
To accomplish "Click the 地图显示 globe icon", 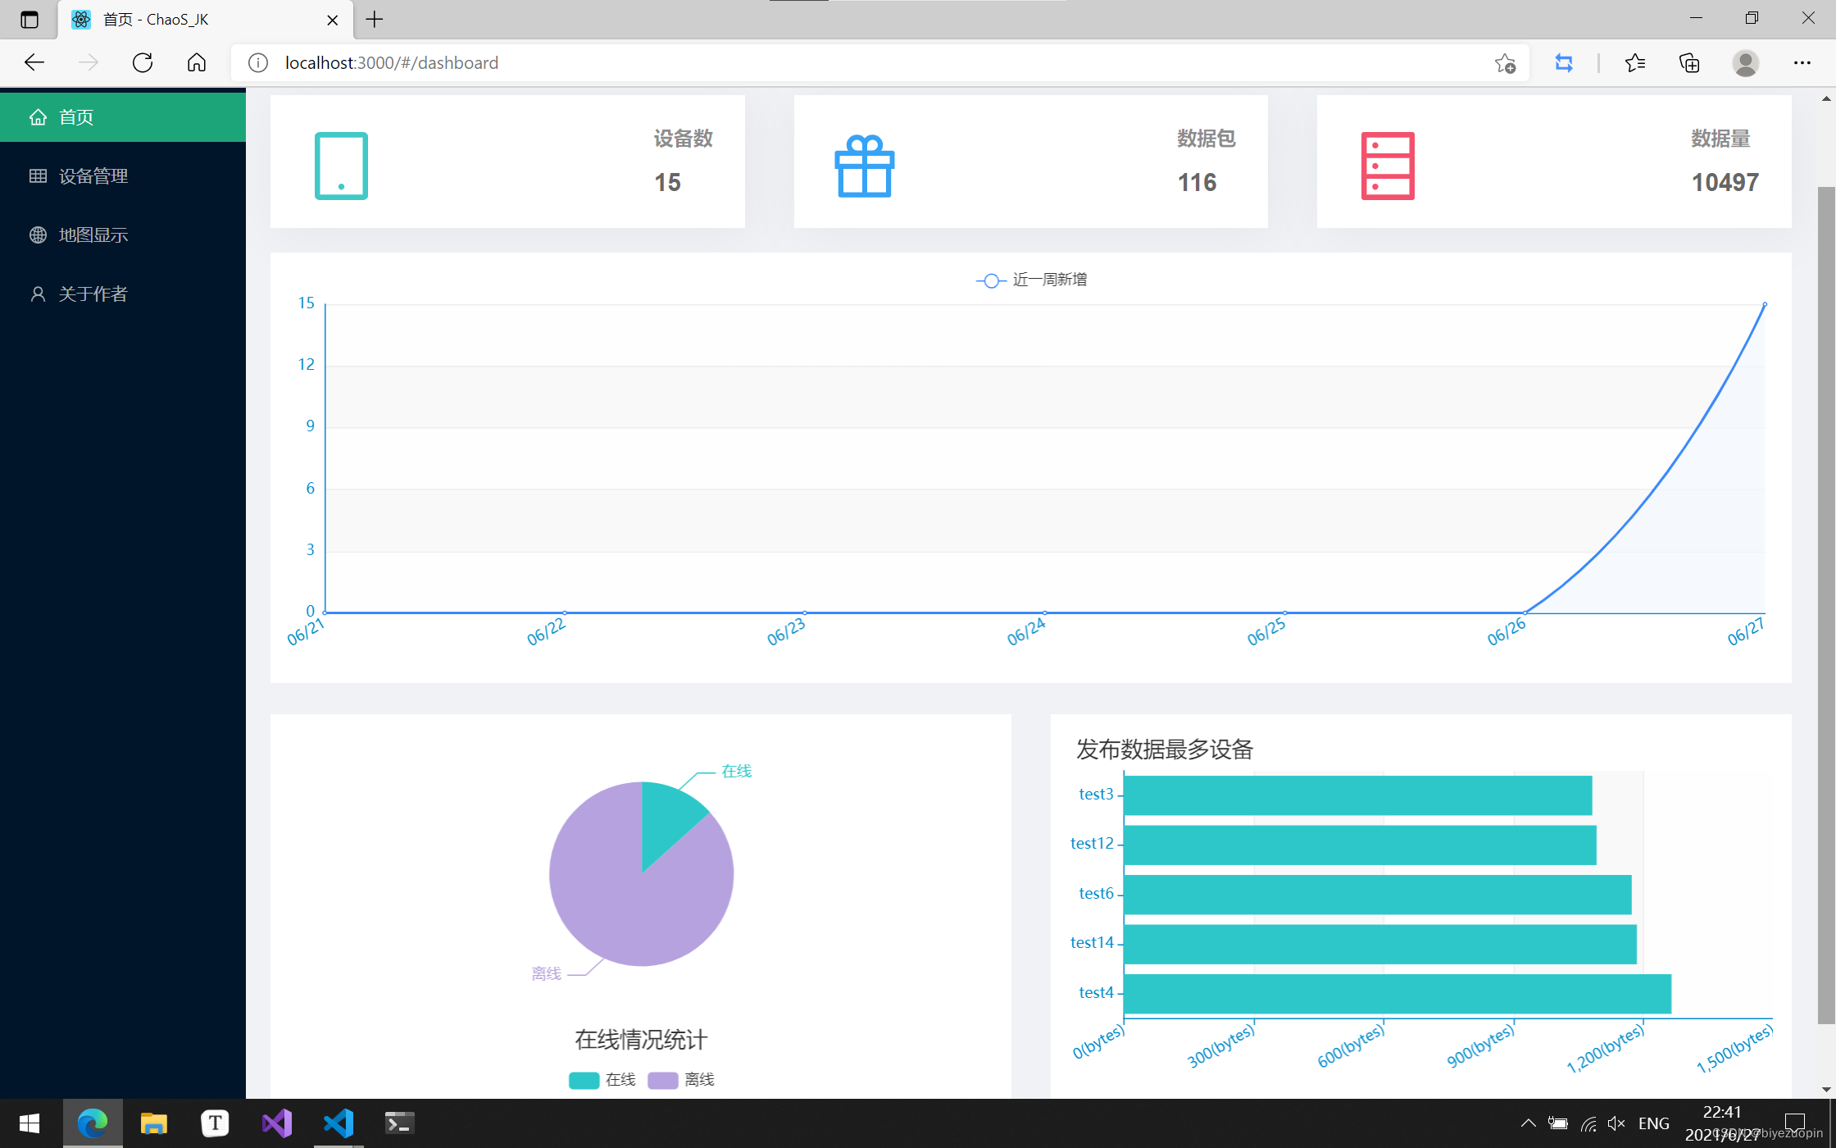I will pos(38,235).
